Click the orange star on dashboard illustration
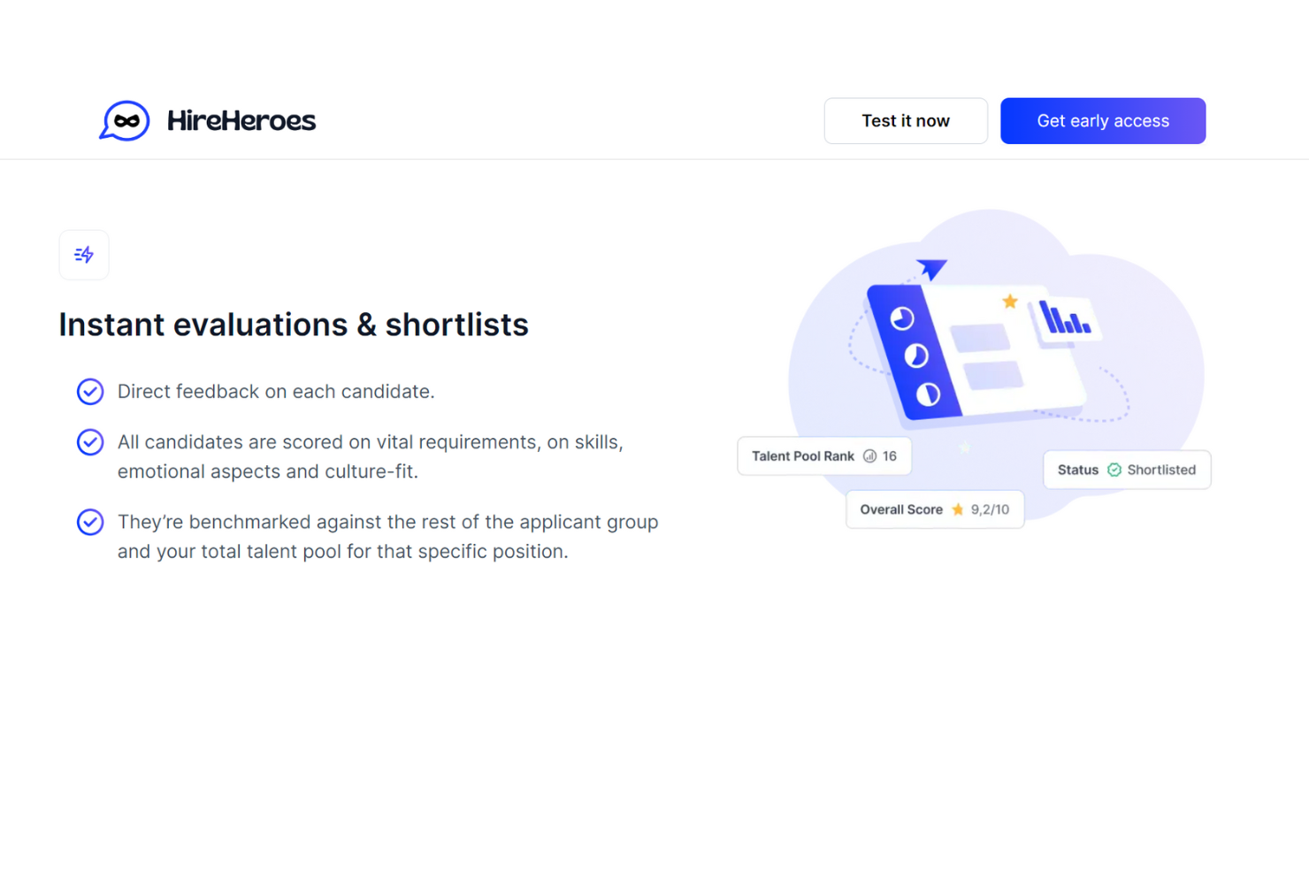 pyautogui.click(x=1010, y=302)
